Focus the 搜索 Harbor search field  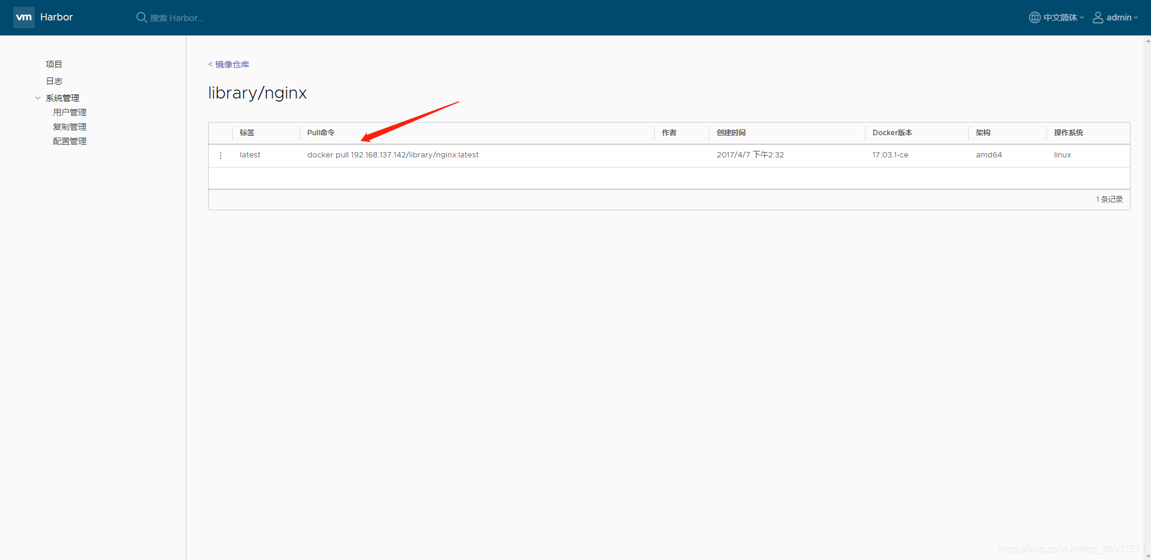point(177,18)
